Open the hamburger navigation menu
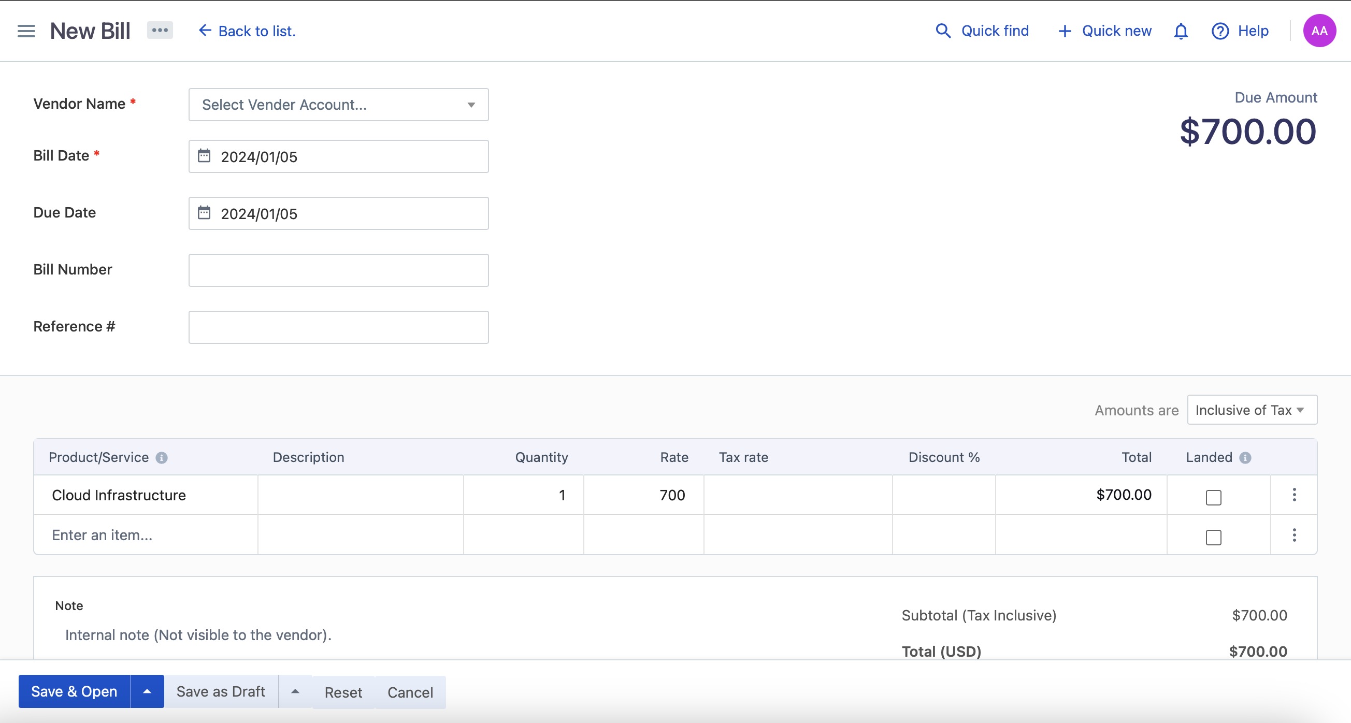 point(26,31)
